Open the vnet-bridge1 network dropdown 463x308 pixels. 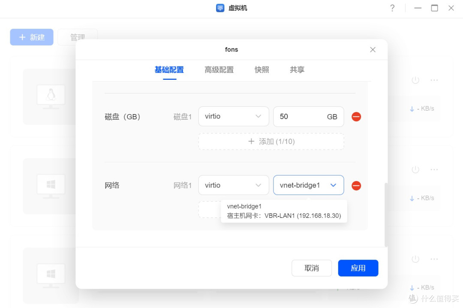[x=308, y=185]
